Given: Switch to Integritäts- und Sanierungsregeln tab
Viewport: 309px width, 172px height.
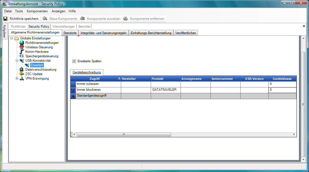Looking at the screenshot, I should click(x=104, y=33).
